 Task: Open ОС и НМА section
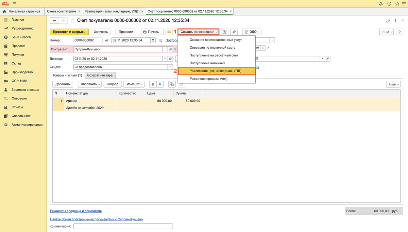click(19, 81)
